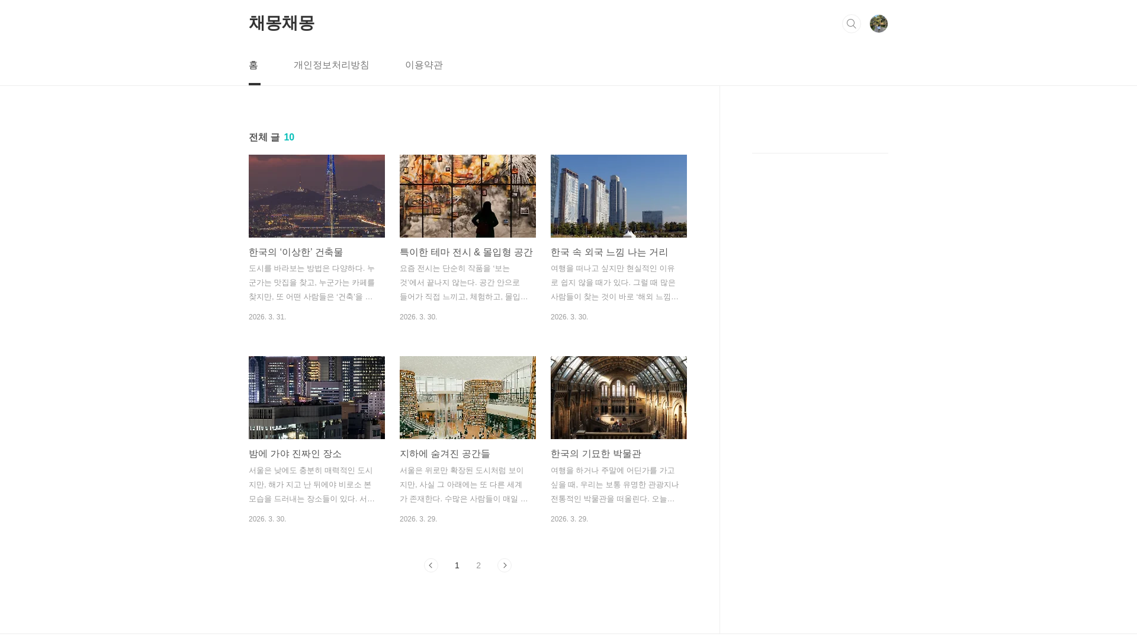The height and width of the screenshot is (640, 1137).
Task: Go to previous page arrow
Action: [x=431, y=565]
